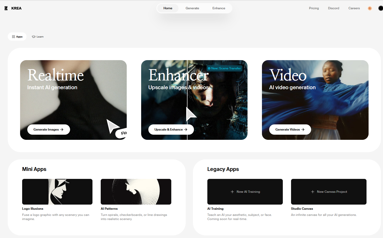Open the Generate tab

(x=192, y=8)
